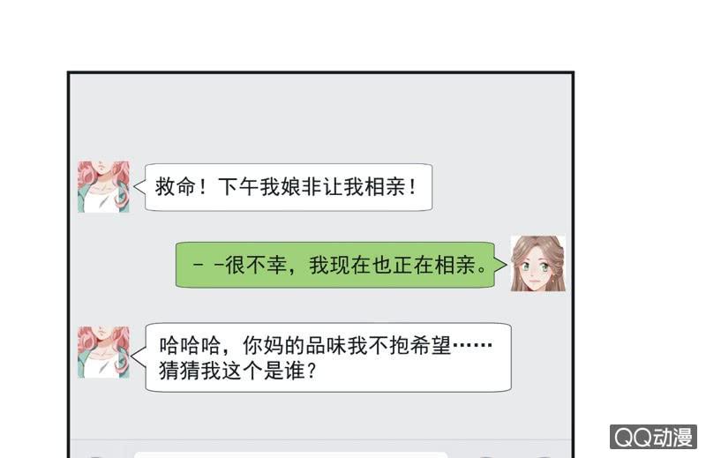Click the QQ动漫 watermark logo
This screenshot has height=458, width=706.
pyautogui.click(x=653, y=437)
